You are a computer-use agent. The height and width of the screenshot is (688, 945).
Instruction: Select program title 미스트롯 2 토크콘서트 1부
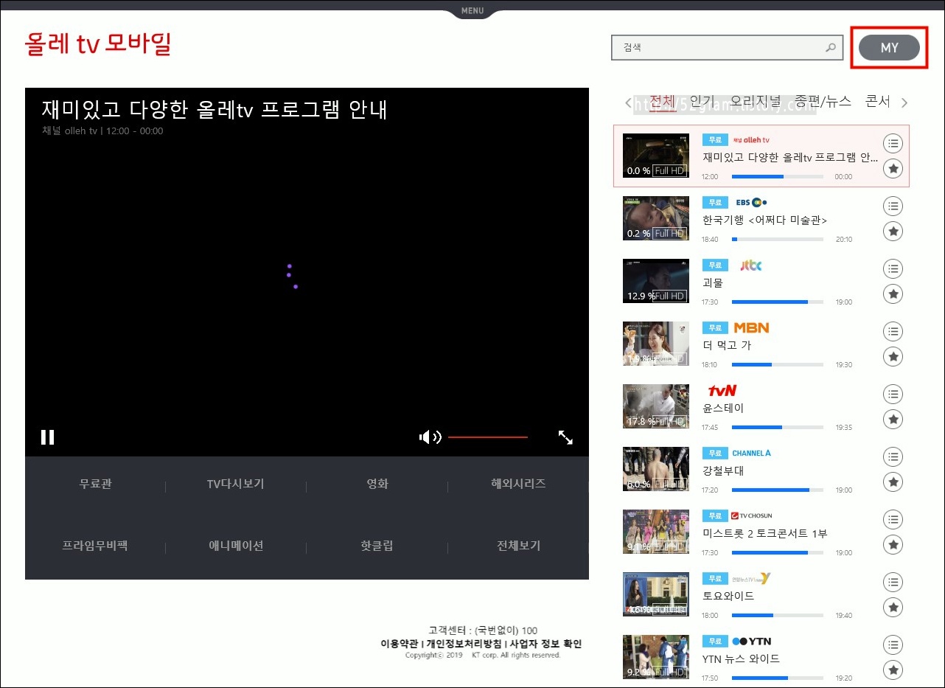coord(765,533)
